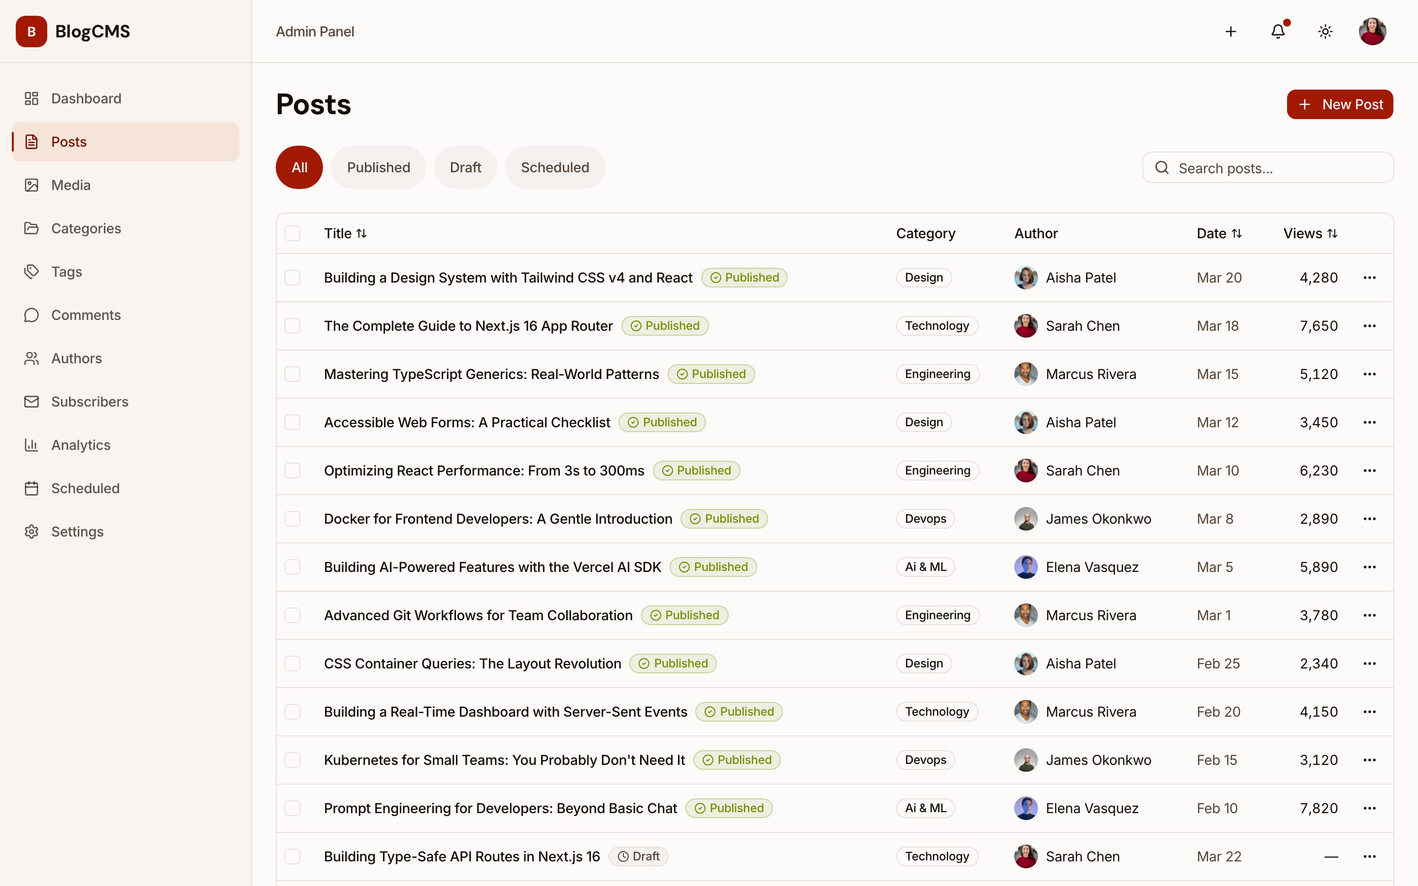Viewport: 1418px width, 886px height.
Task: Open the Dashboard from the sidebar
Action: click(x=86, y=98)
